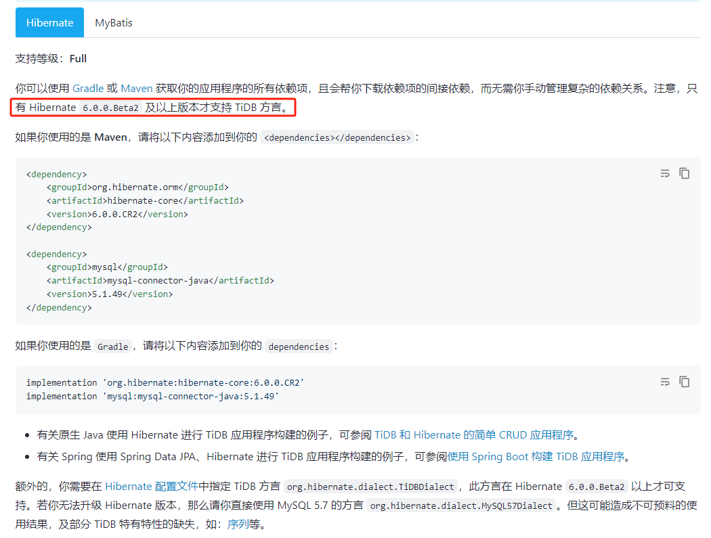711x538 pixels.
Task: Click inline code '6.0.0.Beta2' in the highlighted note
Action: click(x=110, y=108)
